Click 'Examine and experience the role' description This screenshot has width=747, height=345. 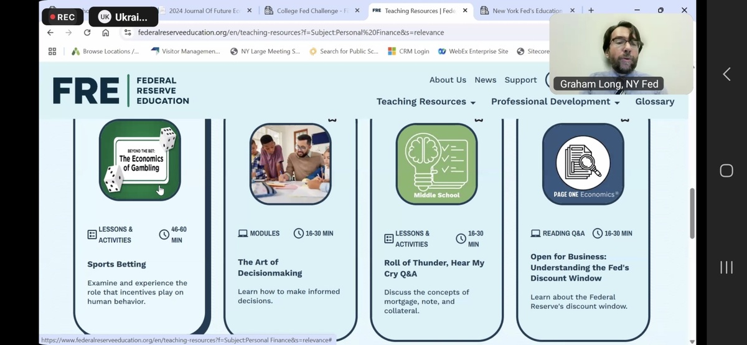[x=137, y=292]
